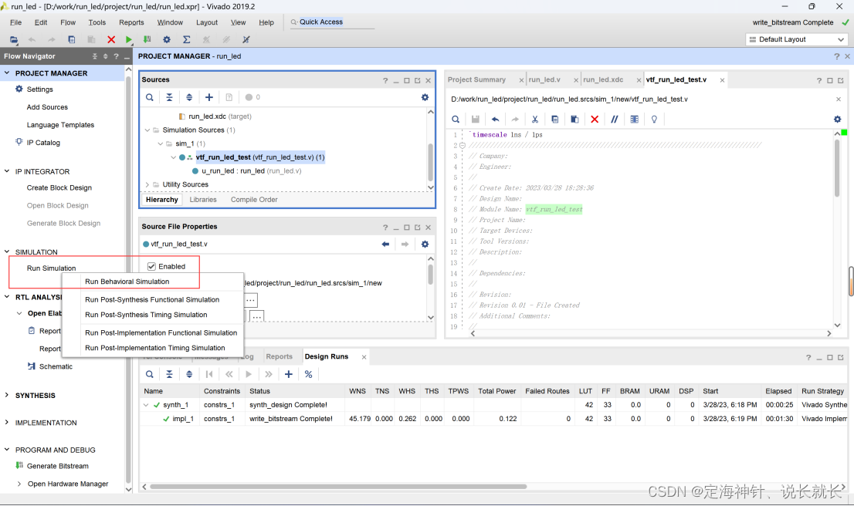The image size is (854, 506).
Task: Switch to the Compile Order tab
Action: (254, 200)
